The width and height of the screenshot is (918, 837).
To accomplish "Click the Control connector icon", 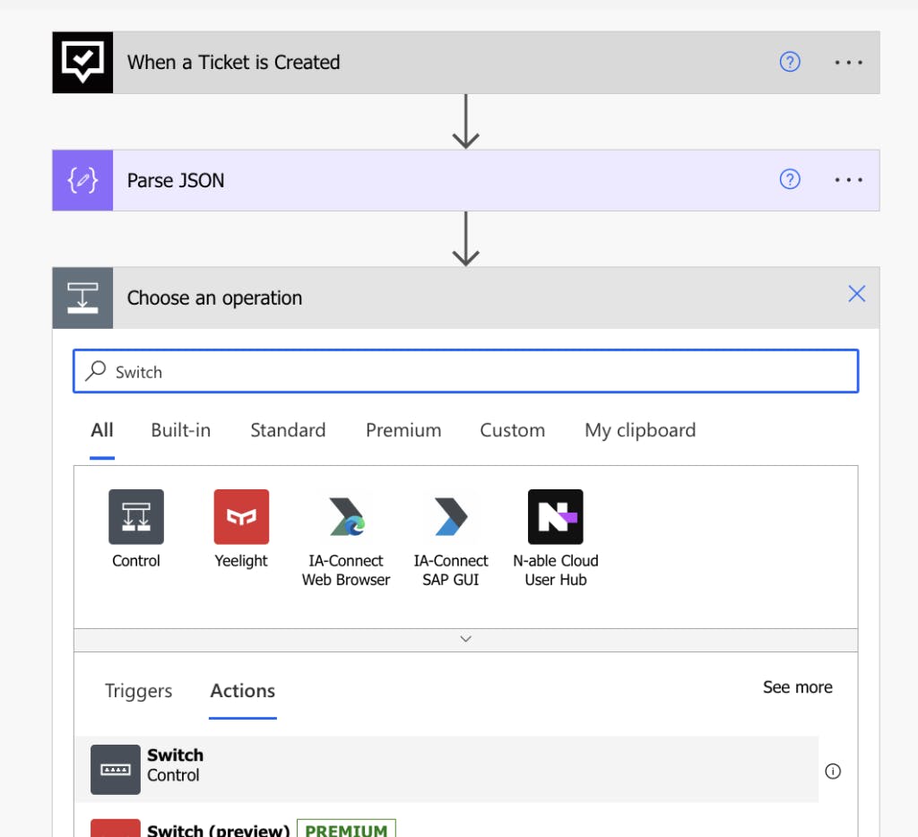I will (x=136, y=517).
